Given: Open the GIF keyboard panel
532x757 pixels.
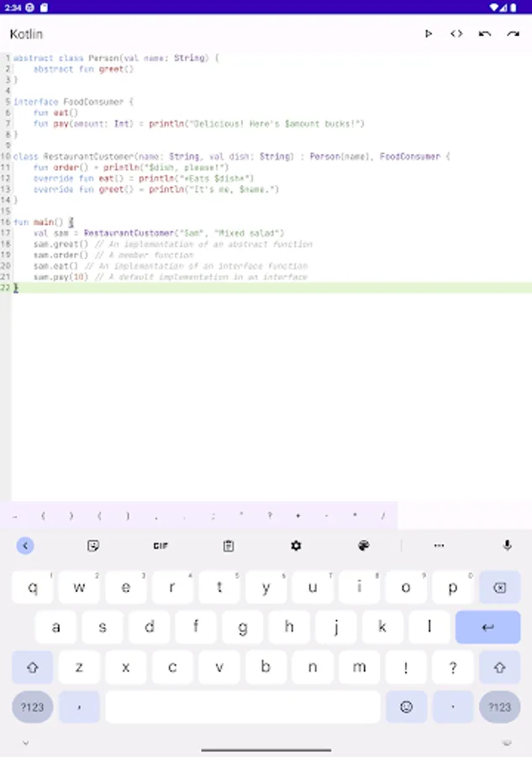Looking at the screenshot, I should [161, 546].
